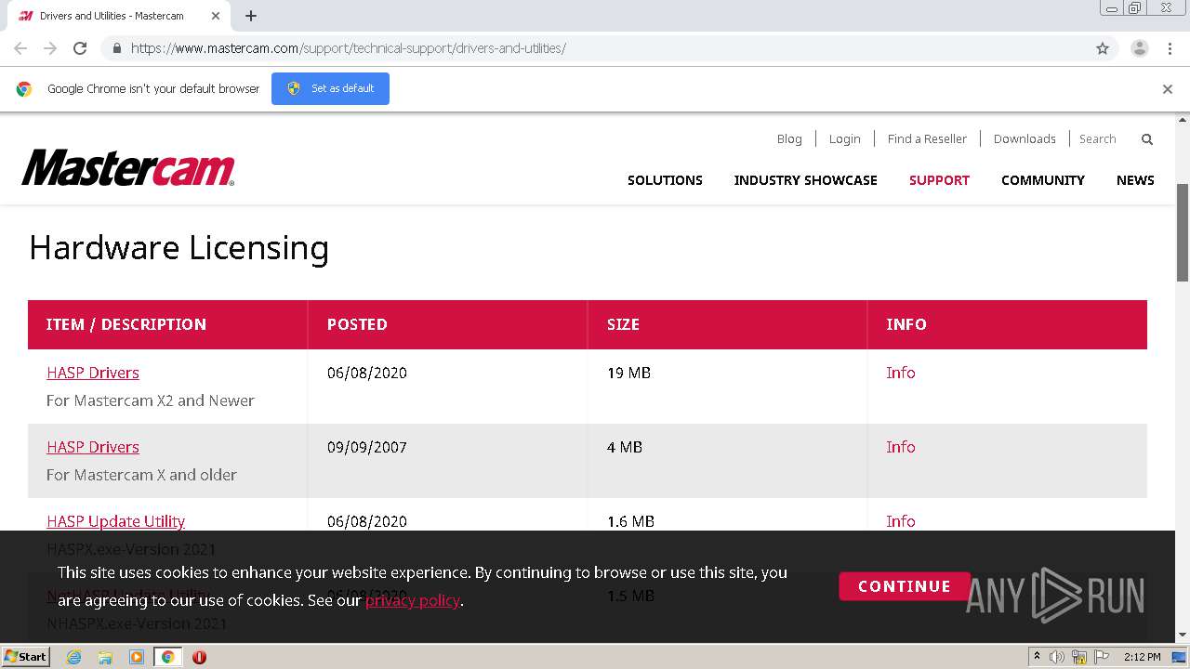Bookmark this page with the star icon

point(1103,48)
